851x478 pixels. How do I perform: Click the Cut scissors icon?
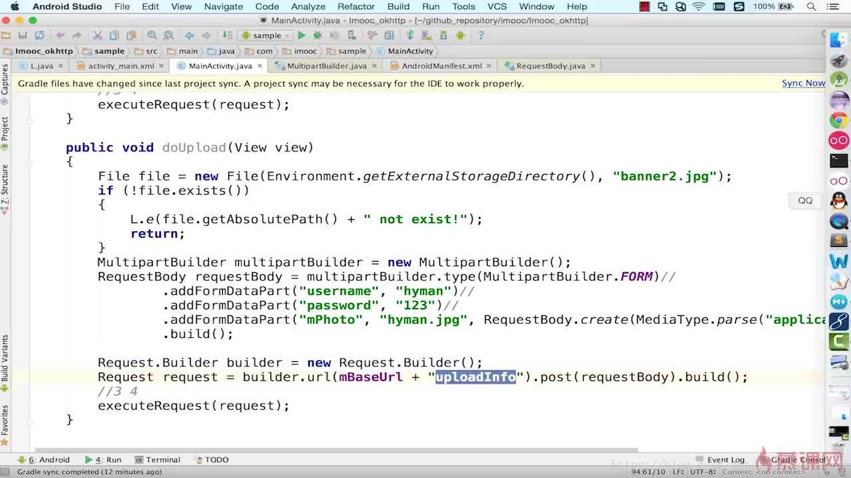(x=98, y=35)
